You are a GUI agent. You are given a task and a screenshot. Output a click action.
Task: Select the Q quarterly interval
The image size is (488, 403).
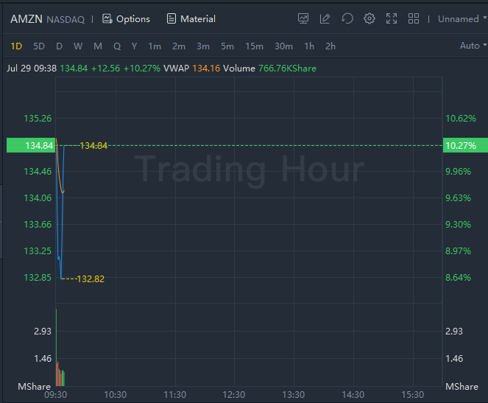117,46
